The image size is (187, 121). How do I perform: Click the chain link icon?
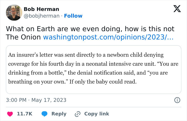78,114
